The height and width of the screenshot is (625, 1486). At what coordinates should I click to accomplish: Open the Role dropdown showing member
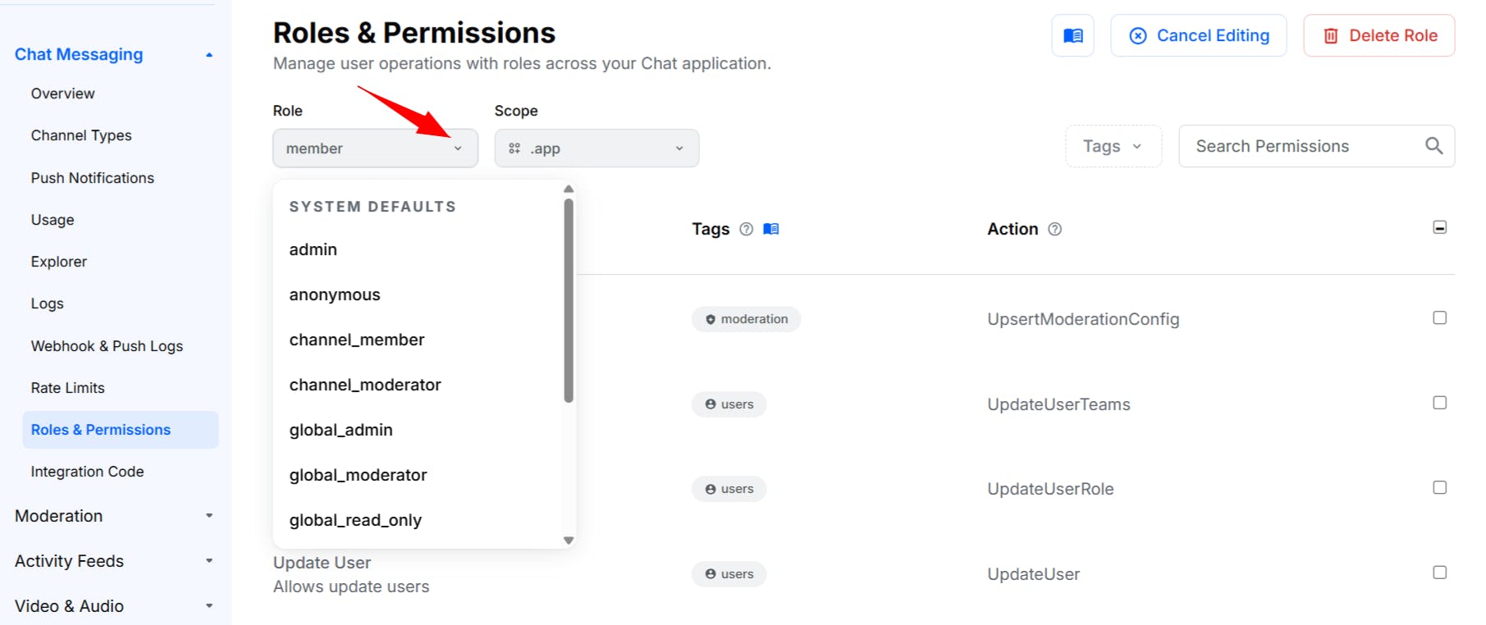click(375, 148)
